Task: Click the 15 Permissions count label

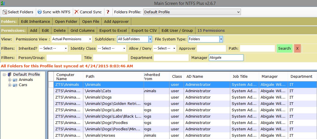Action: click(x=211, y=31)
